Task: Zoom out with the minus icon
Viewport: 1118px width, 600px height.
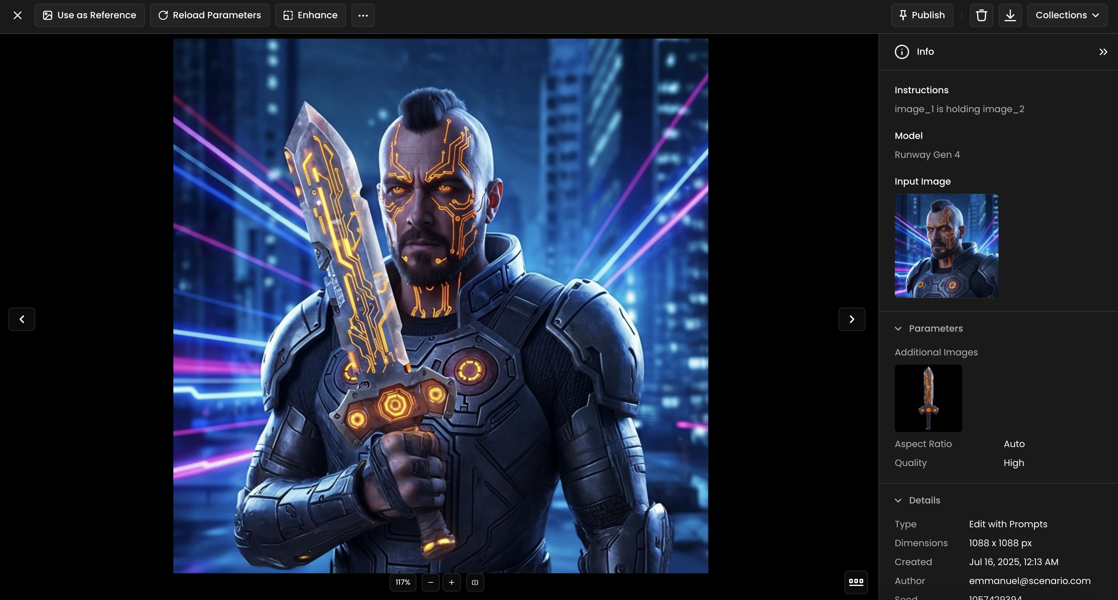Action: click(430, 582)
